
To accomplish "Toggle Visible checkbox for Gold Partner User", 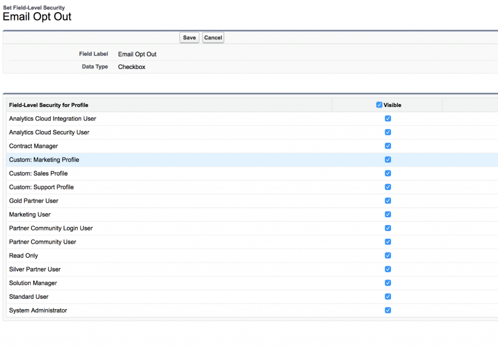I will (388, 201).
